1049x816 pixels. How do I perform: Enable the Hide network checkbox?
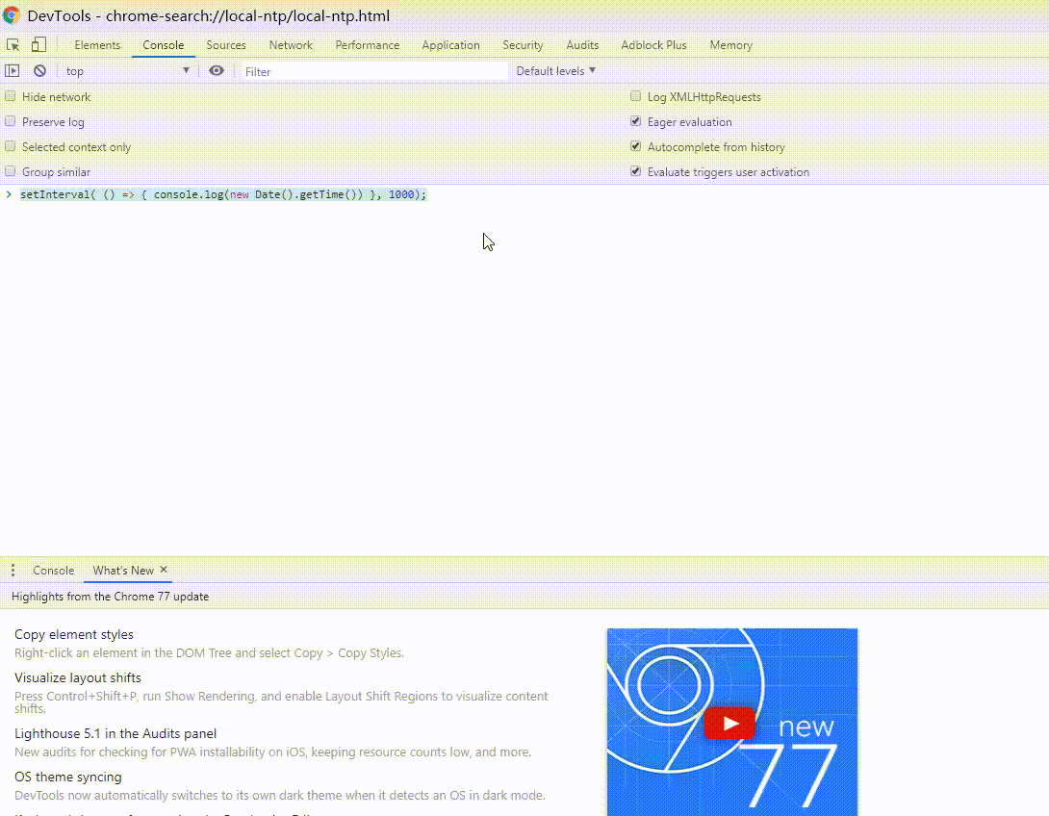[10, 96]
